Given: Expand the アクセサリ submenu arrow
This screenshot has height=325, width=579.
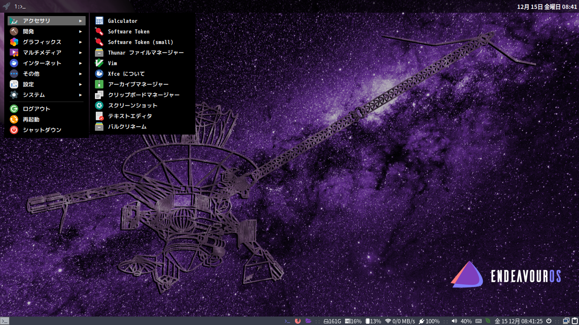Looking at the screenshot, I should [81, 21].
